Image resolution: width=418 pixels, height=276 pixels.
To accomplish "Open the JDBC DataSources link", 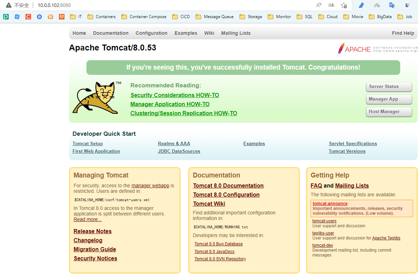I will (179, 151).
